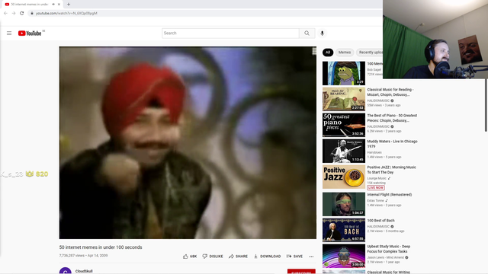Image resolution: width=488 pixels, height=274 pixels.
Task: Start voice search with microphone icon
Action: [x=322, y=33]
